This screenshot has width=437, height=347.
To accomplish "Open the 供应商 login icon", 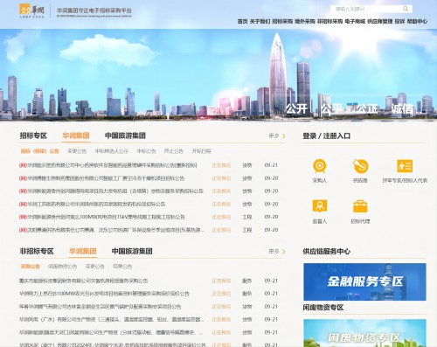I will tap(360, 166).
